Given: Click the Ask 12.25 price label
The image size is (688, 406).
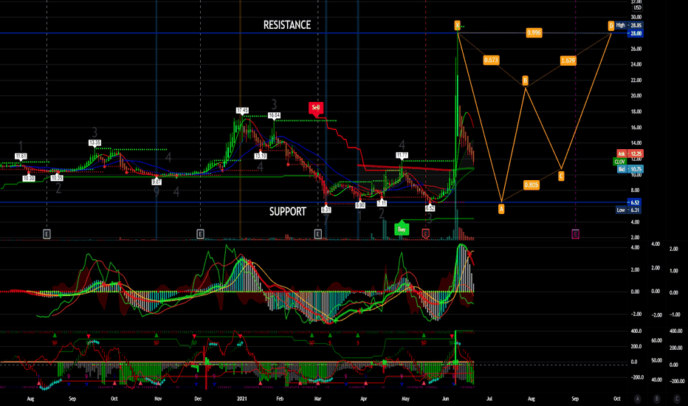Looking at the screenshot, I should tap(630, 154).
